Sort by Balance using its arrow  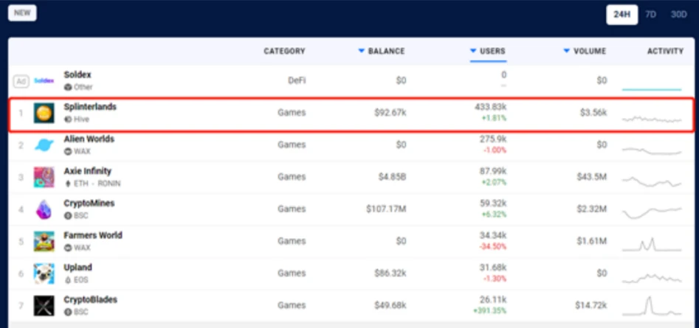click(362, 51)
